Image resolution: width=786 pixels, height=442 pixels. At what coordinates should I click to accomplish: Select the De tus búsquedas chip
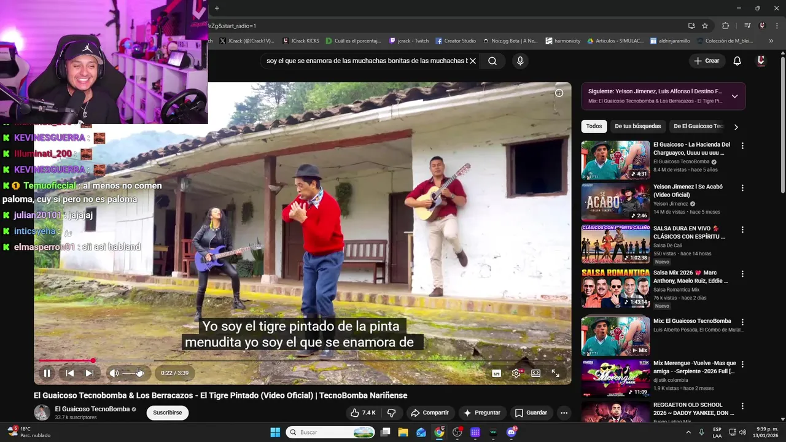click(x=638, y=126)
